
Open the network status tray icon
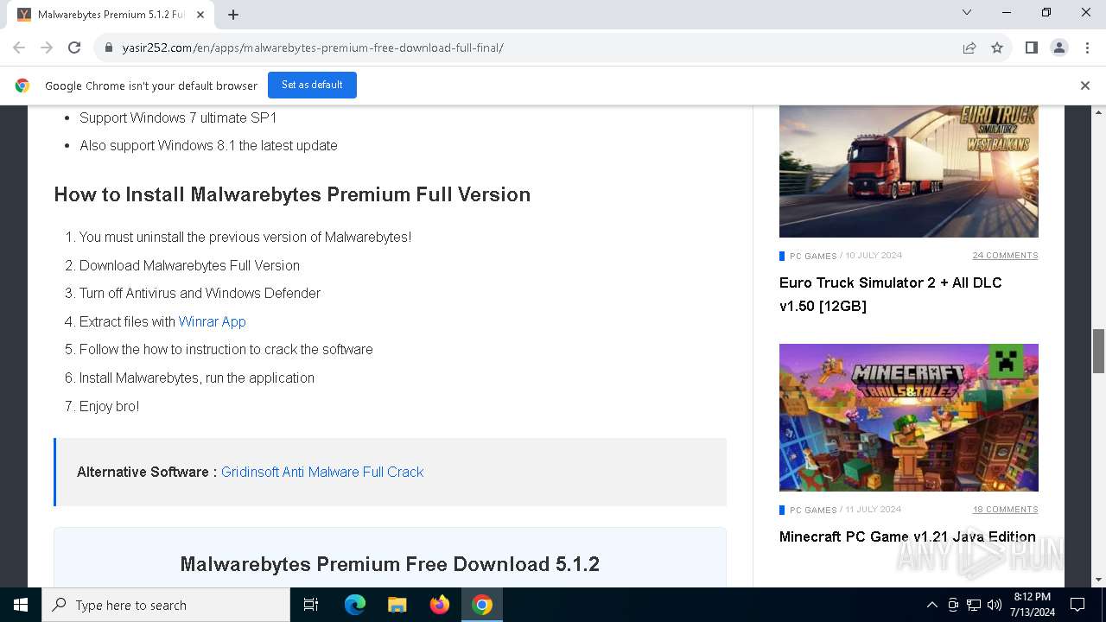974,605
